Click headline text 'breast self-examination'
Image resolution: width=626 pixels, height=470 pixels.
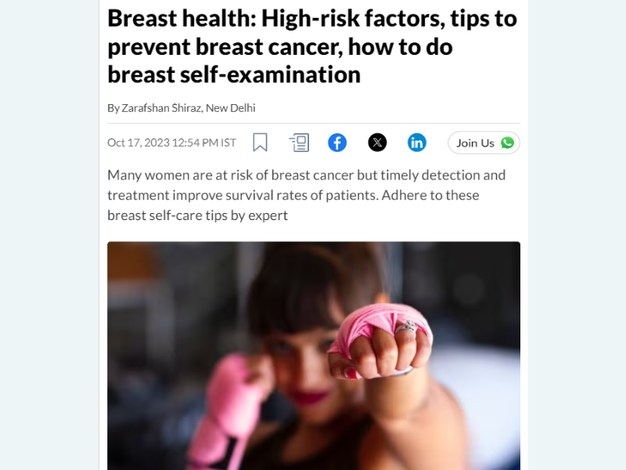coord(234,74)
